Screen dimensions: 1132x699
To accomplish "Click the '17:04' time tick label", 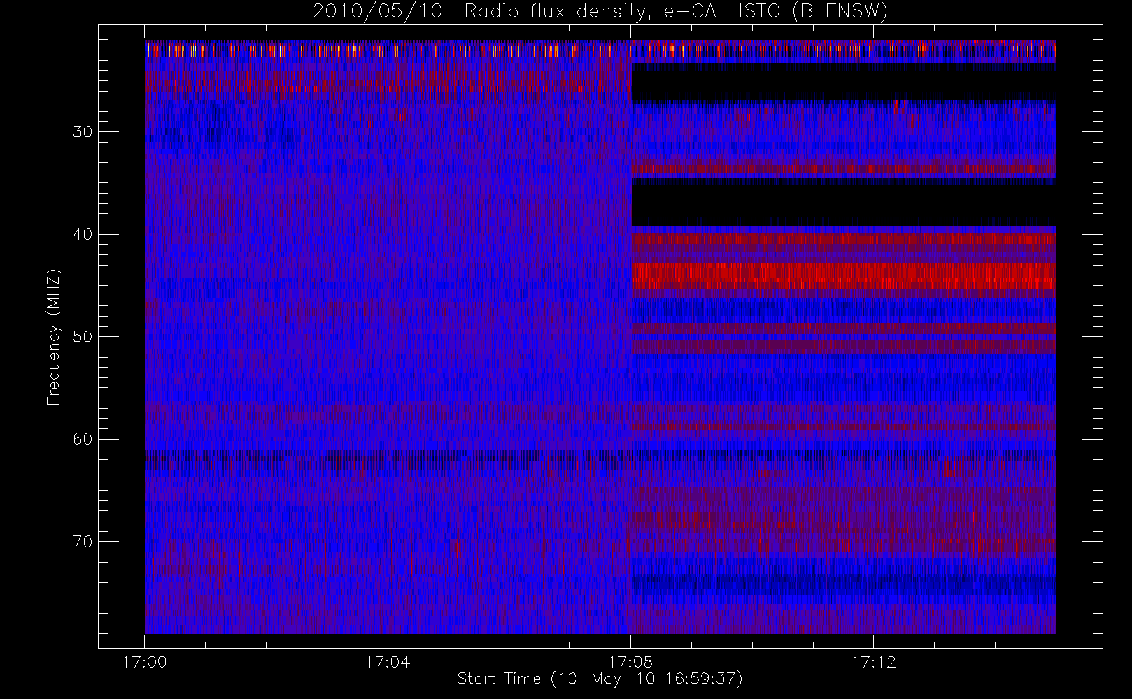I will pos(388,662).
